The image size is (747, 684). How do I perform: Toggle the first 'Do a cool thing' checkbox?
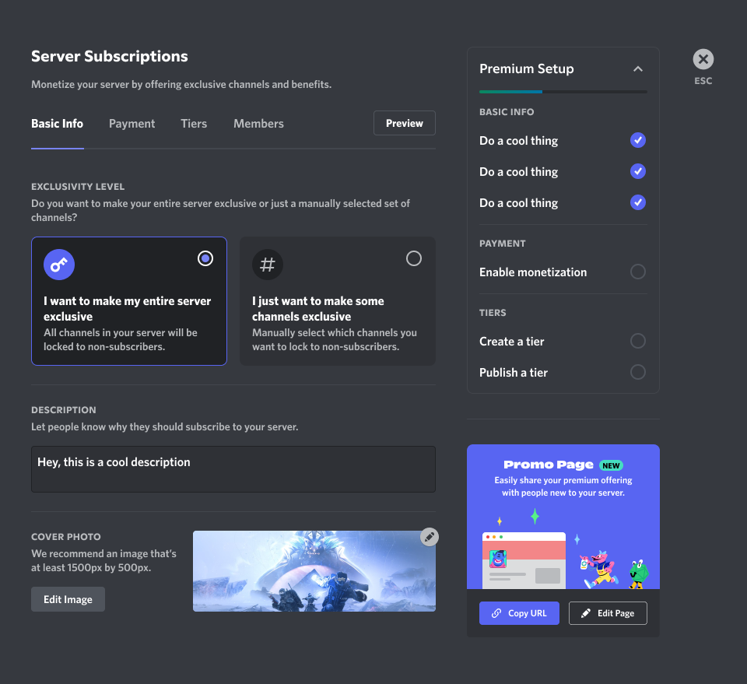pyautogui.click(x=638, y=141)
